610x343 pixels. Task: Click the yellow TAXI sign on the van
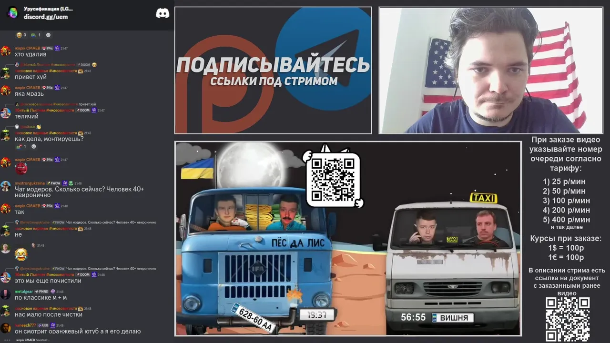(483, 198)
